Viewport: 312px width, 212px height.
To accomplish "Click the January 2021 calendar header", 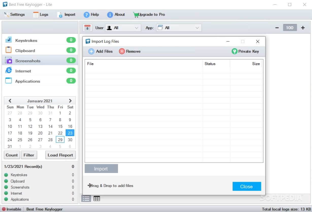I will pos(40,101).
